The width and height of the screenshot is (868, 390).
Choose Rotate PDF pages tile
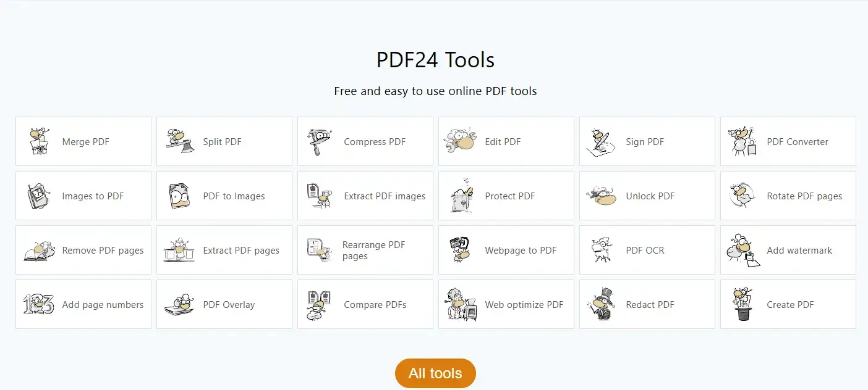pos(788,196)
